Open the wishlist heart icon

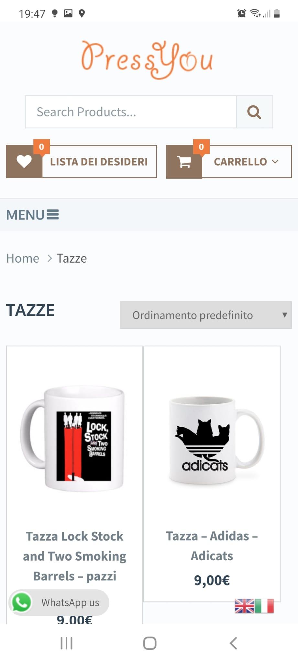(24, 161)
